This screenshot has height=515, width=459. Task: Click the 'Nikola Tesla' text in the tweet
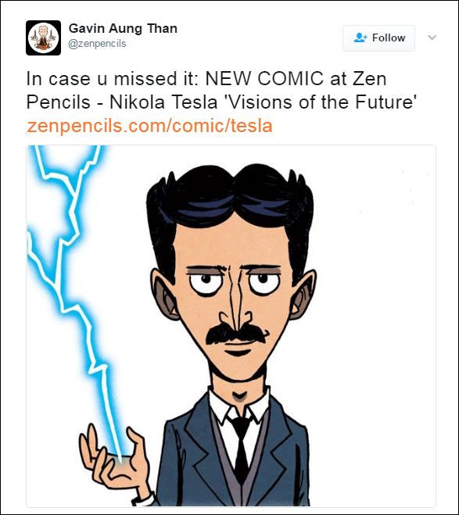pos(163,102)
